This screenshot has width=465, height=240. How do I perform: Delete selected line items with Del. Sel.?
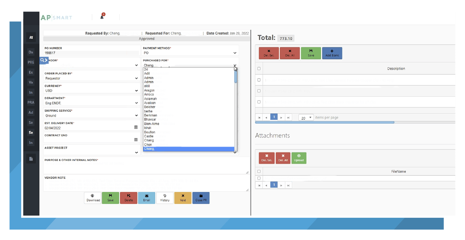coord(269,53)
